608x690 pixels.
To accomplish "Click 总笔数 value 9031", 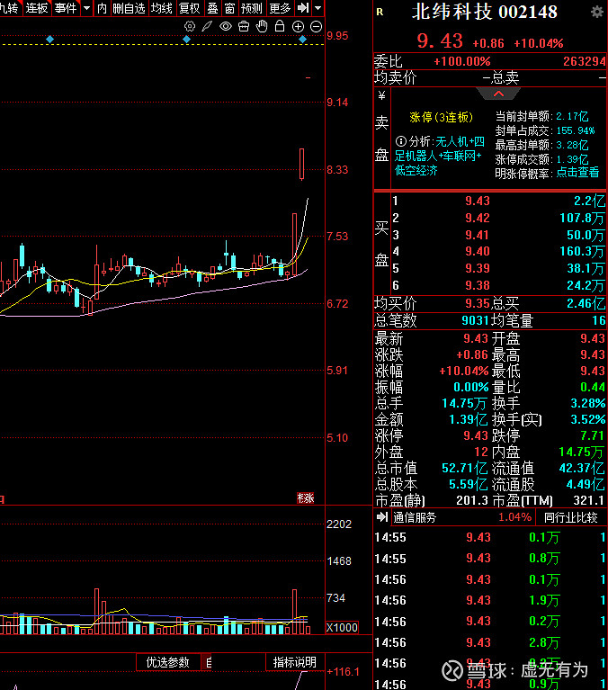I will click(x=475, y=320).
